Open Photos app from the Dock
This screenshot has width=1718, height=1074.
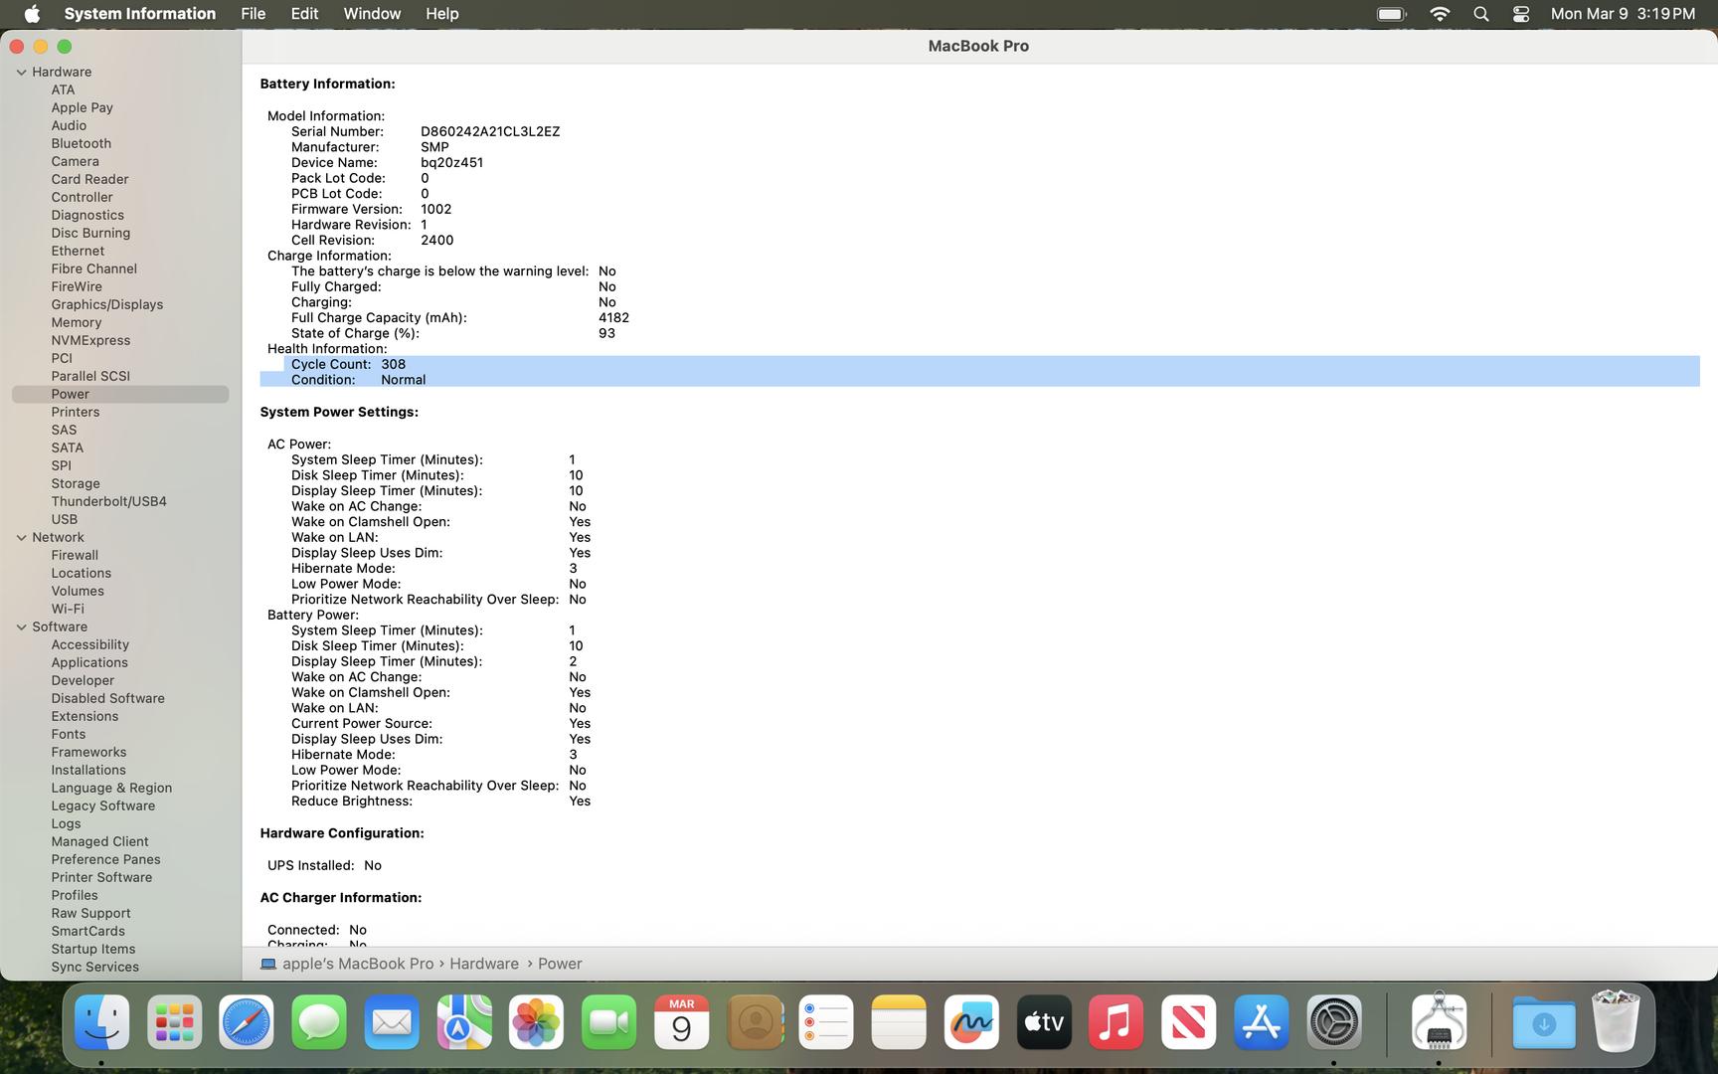(x=536, y=1022)
